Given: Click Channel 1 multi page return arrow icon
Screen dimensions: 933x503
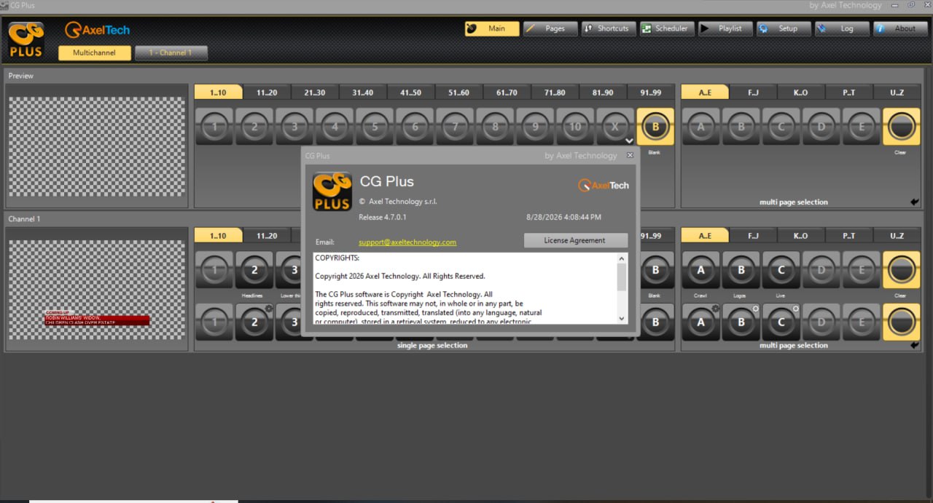Looking at the screenshot, I should tap(915, 346).
